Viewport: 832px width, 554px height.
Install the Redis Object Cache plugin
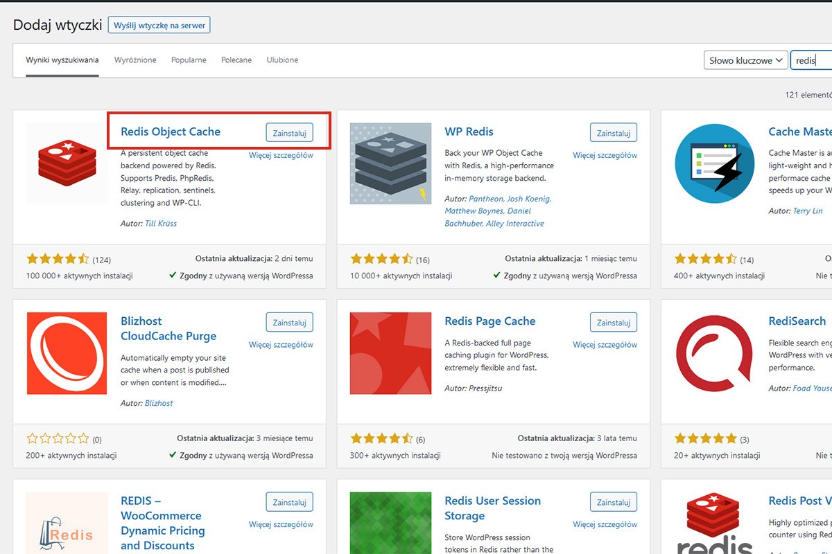(x=290, y=132)
